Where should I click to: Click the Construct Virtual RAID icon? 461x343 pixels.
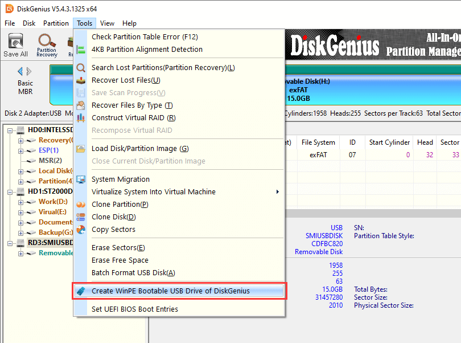pos(81,118)
